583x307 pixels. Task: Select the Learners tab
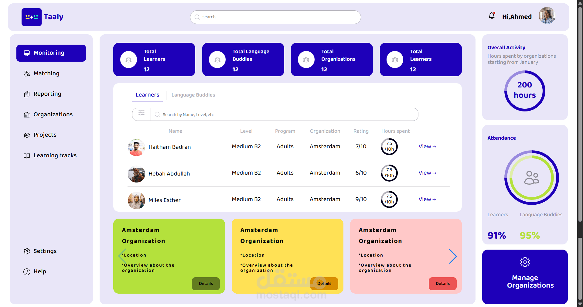pos(147,95)
